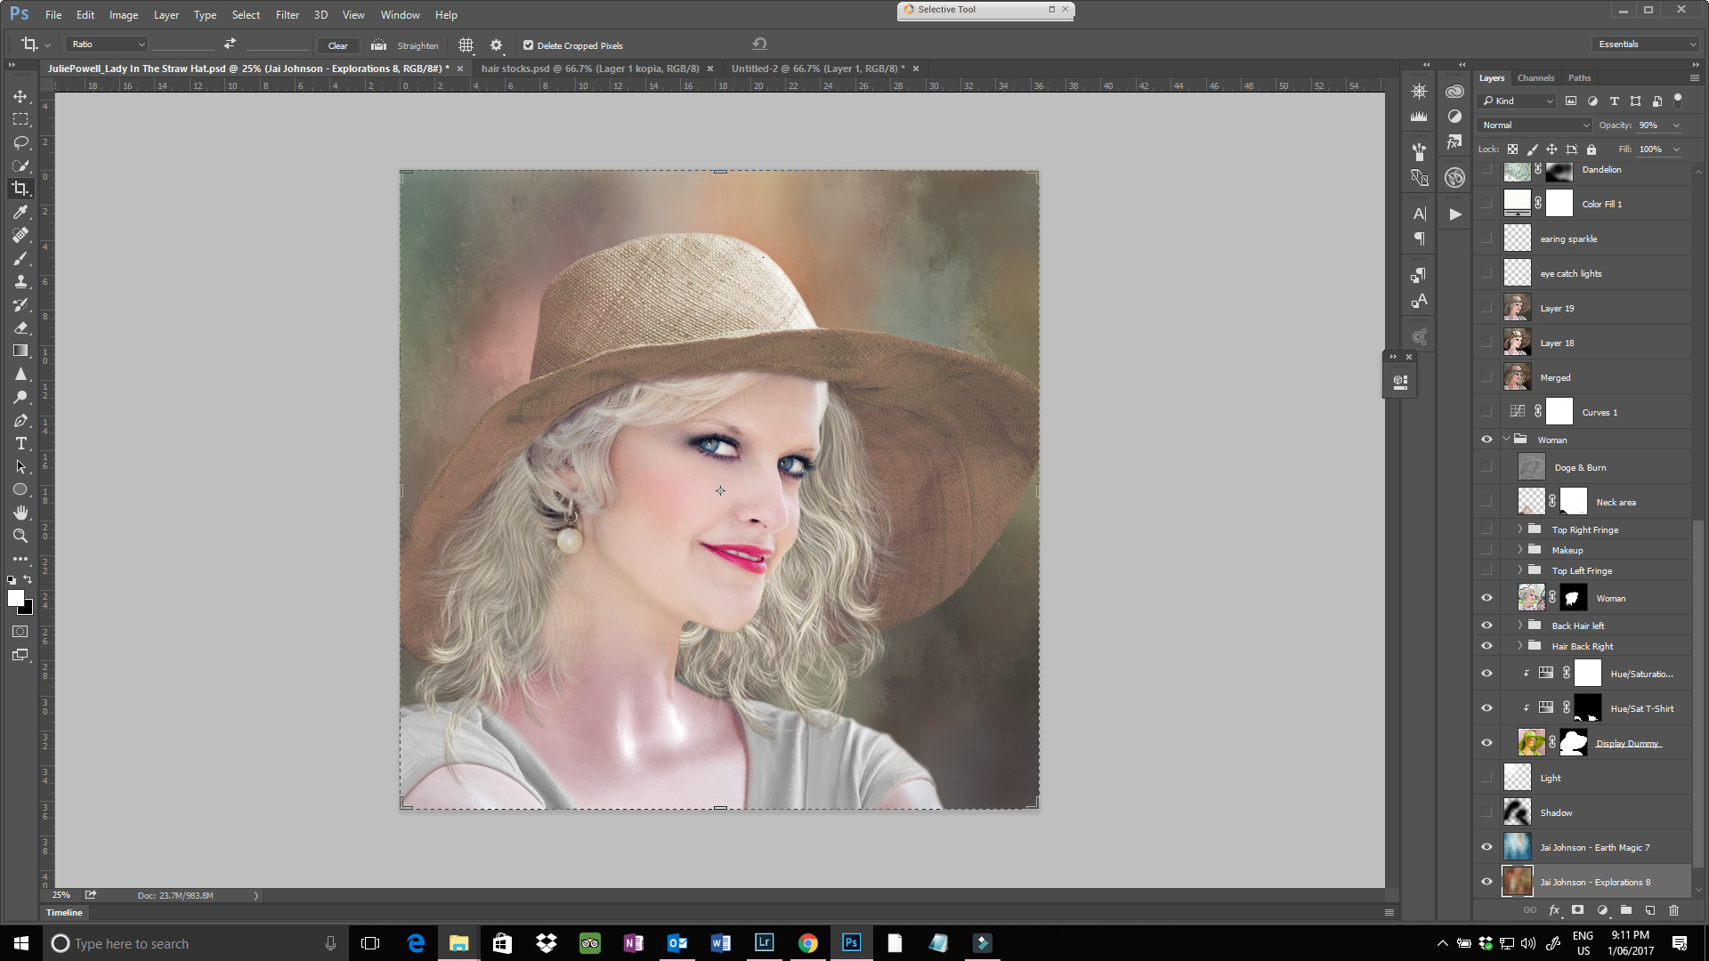
Task: Open the Normal blend mode dropdown
Action: click(x=1535, y=125)
